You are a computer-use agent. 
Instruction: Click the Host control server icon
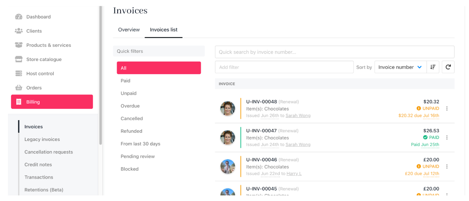[19, 74]
